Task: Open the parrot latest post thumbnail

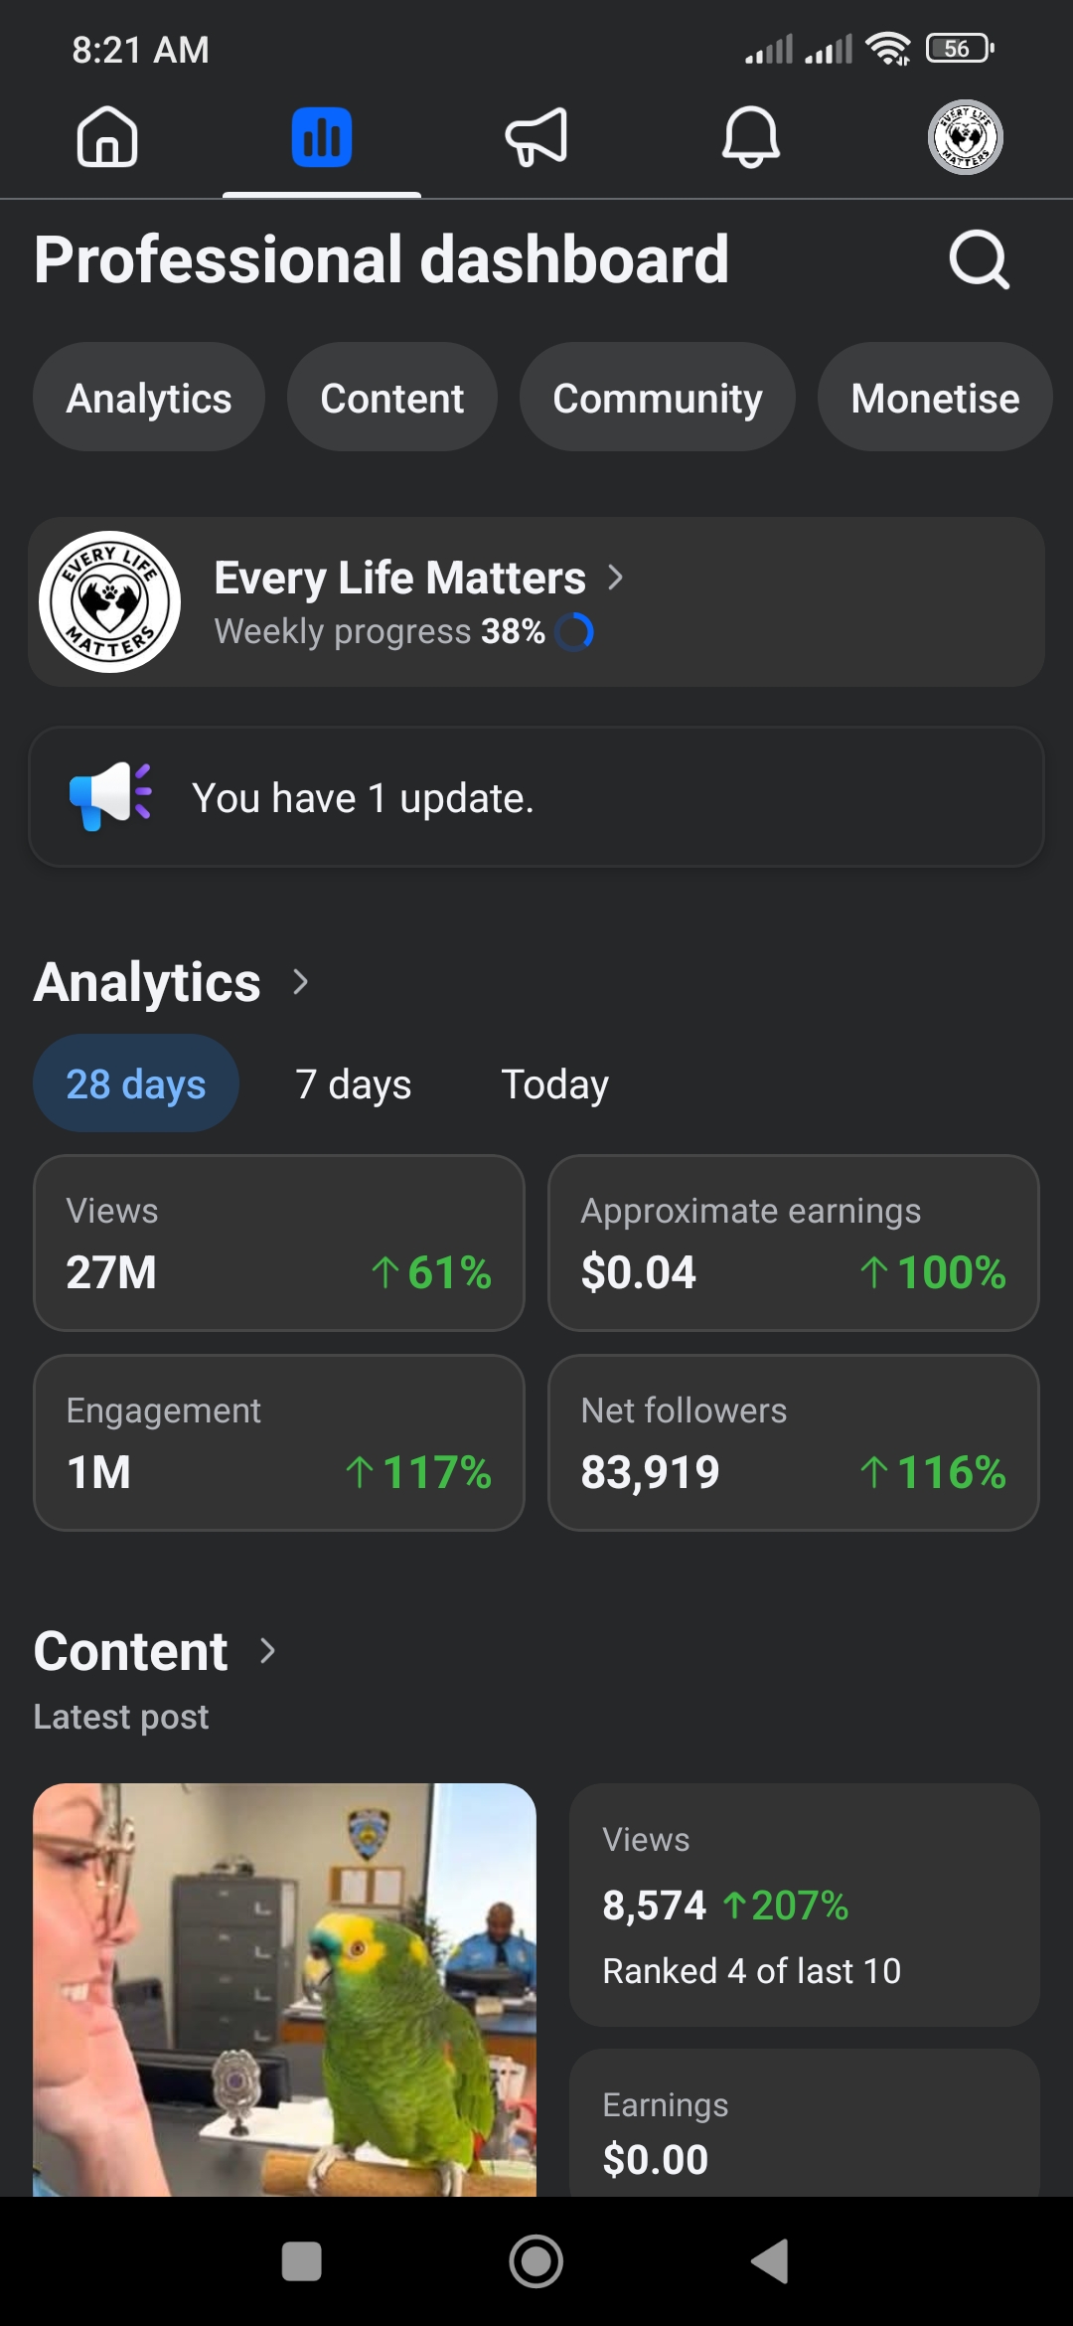Action: pos(284,1988)
